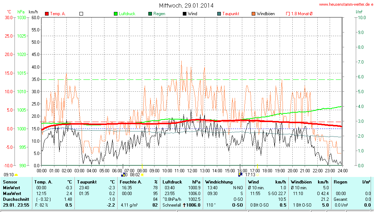The height and width of the screenshot is (212, 375).
Task: Click the yellow sunset marker on the time axis
Action: pyautogui.click(x=257, y=166)
